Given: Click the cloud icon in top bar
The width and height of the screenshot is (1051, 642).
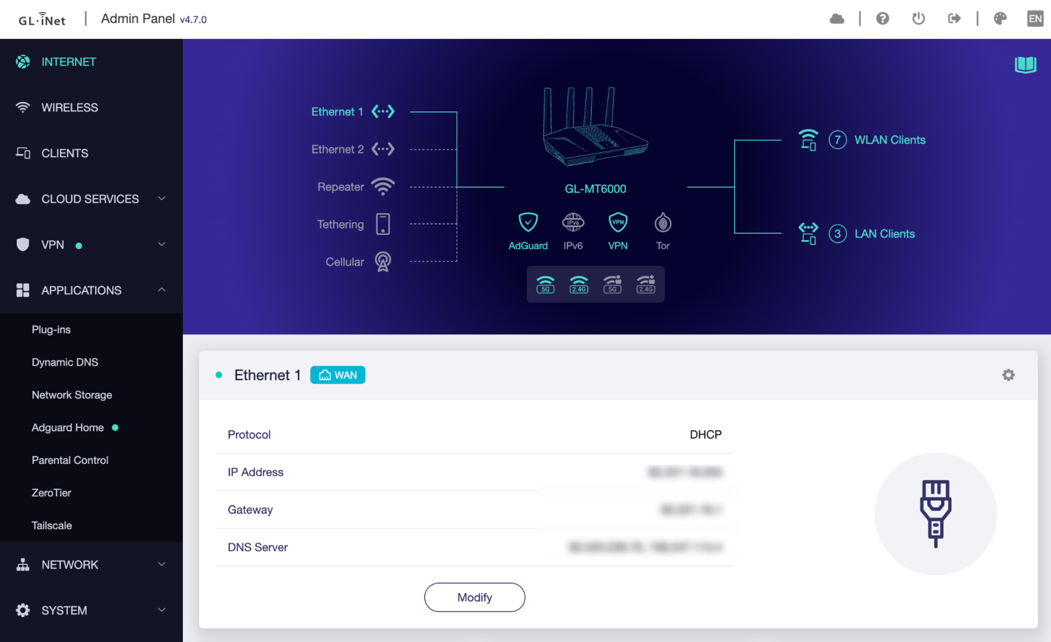Looking at the screenshot, I should (x=836, y=19).
